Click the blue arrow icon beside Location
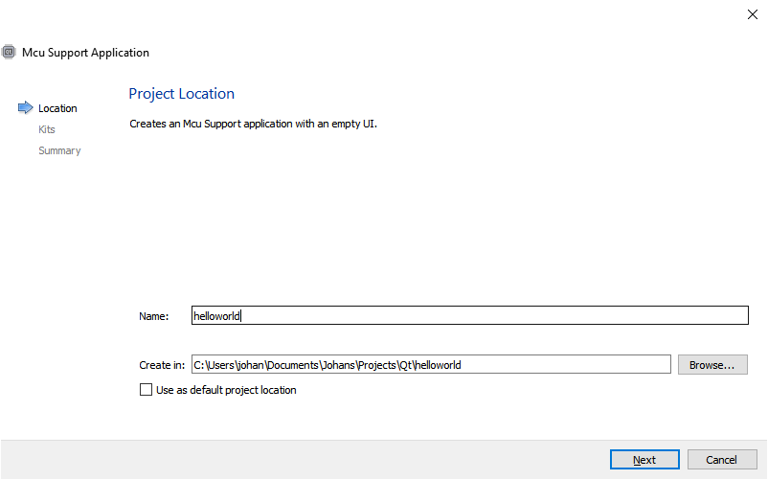768x480 pixels. [x=25, y=108]
